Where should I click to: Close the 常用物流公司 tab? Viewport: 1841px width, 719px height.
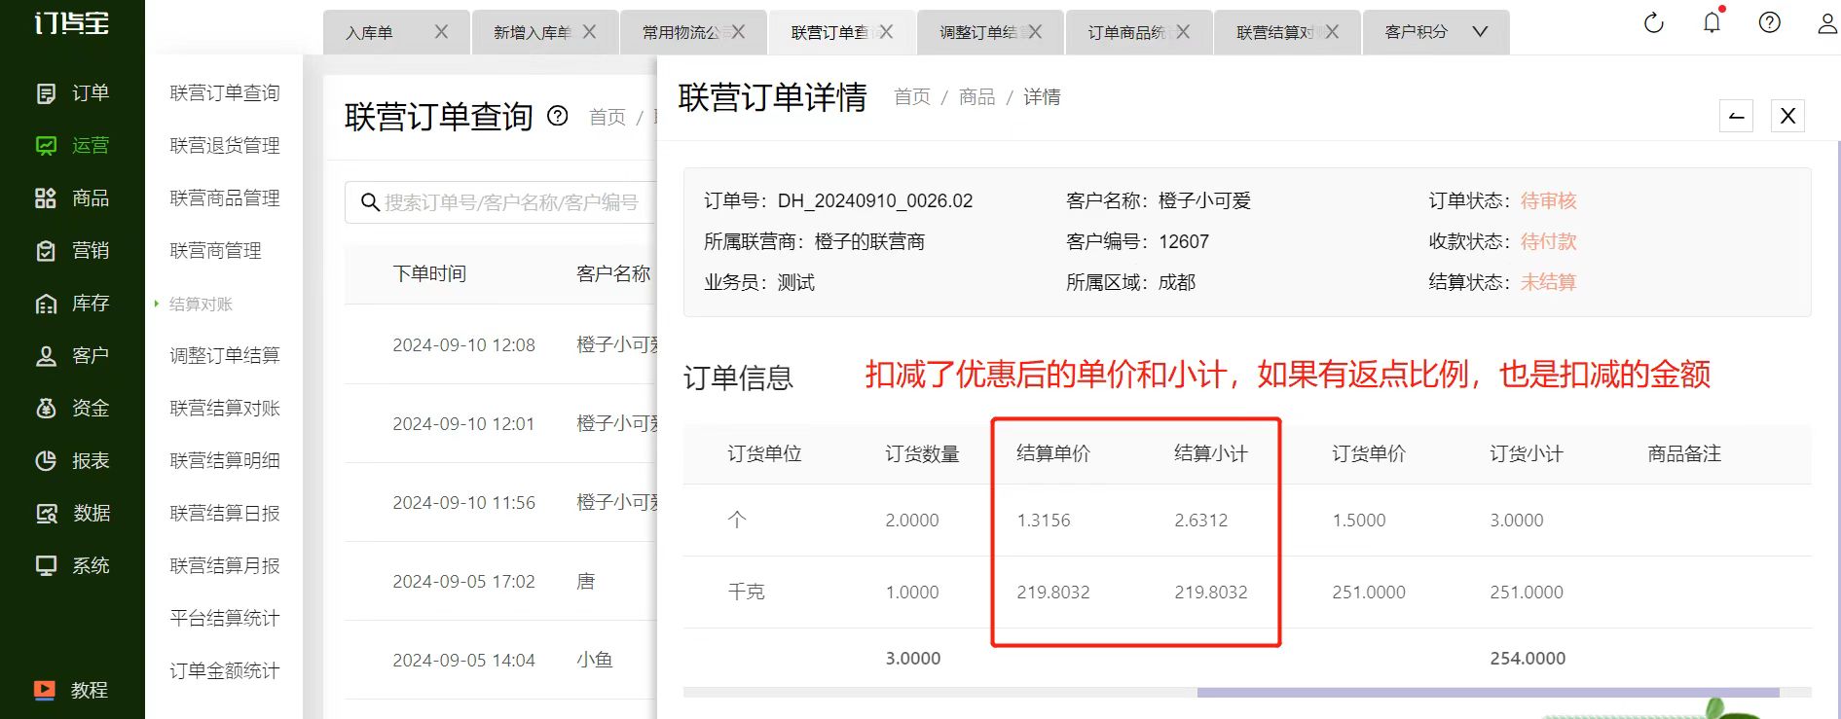point(739,32)
